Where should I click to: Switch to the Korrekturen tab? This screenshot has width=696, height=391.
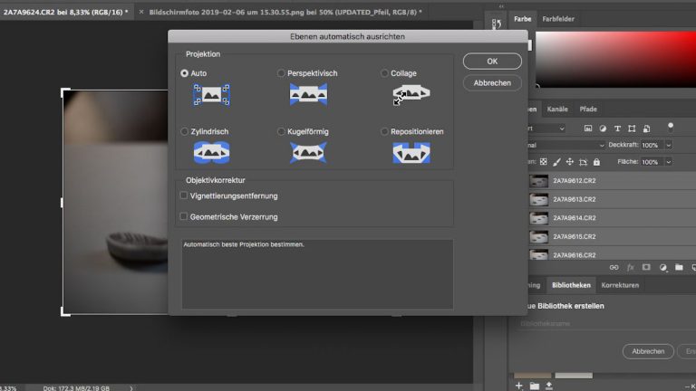[x=620, y=285]
